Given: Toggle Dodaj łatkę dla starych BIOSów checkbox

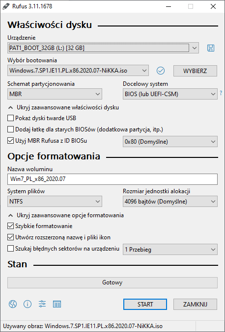Looking at the screenshot, I should coord(11,129).
